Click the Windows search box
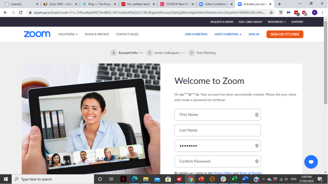This screenshot has height=184, width=328. [x=53, y=179]
